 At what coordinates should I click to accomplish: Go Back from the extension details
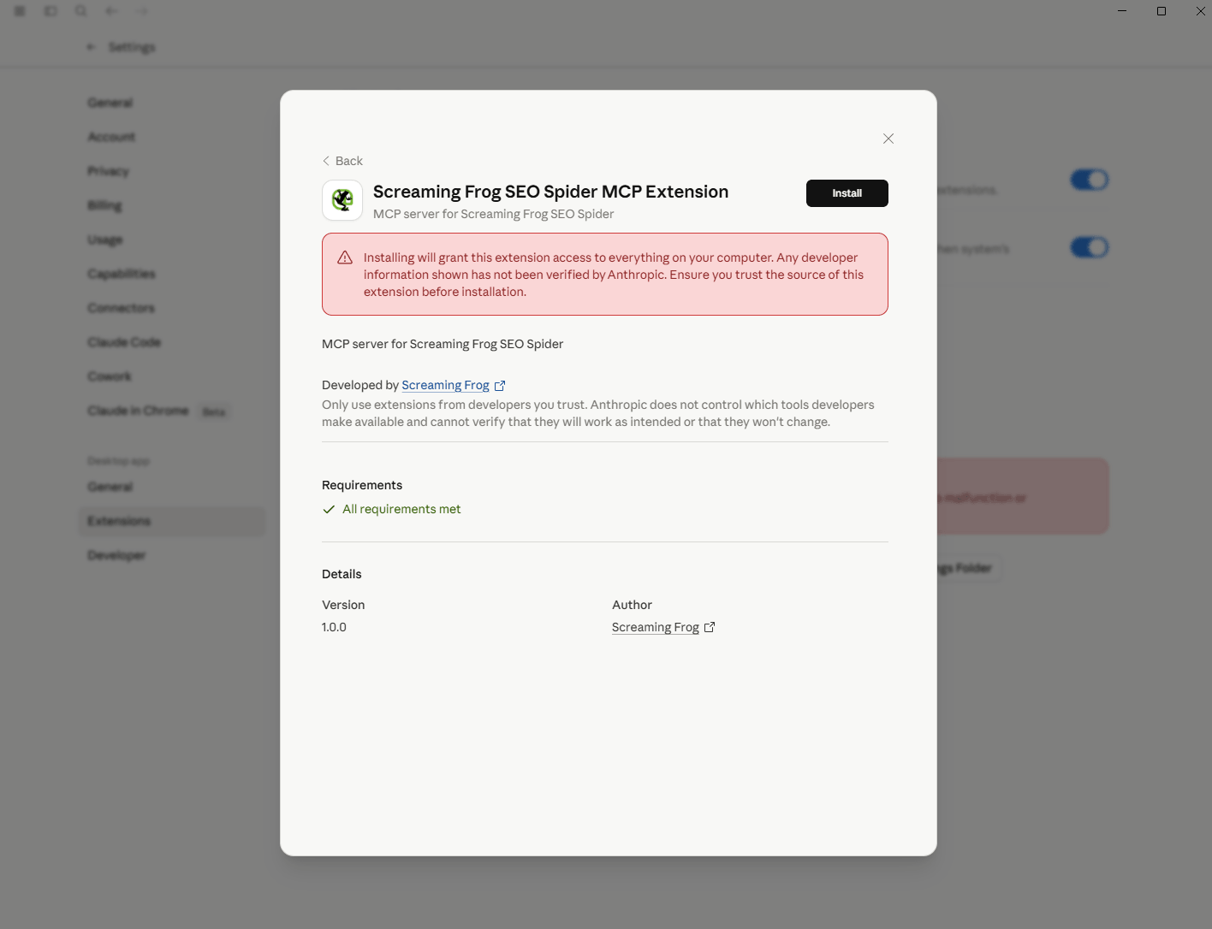342,161
